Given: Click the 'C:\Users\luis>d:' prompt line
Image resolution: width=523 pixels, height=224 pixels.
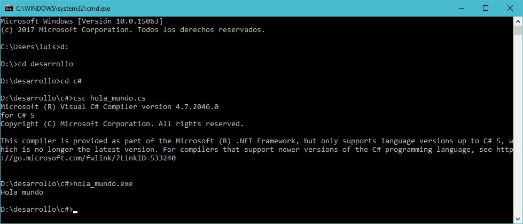Looking at the screenshot, I should coord(35,47).
